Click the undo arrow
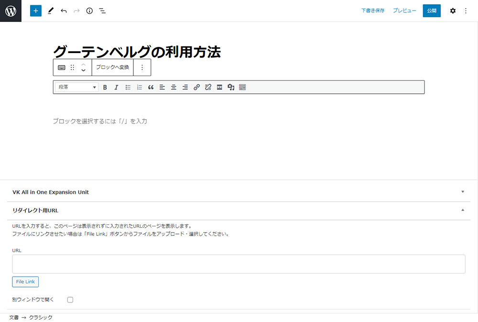This screenshot has width=478, height=322. 64,11
